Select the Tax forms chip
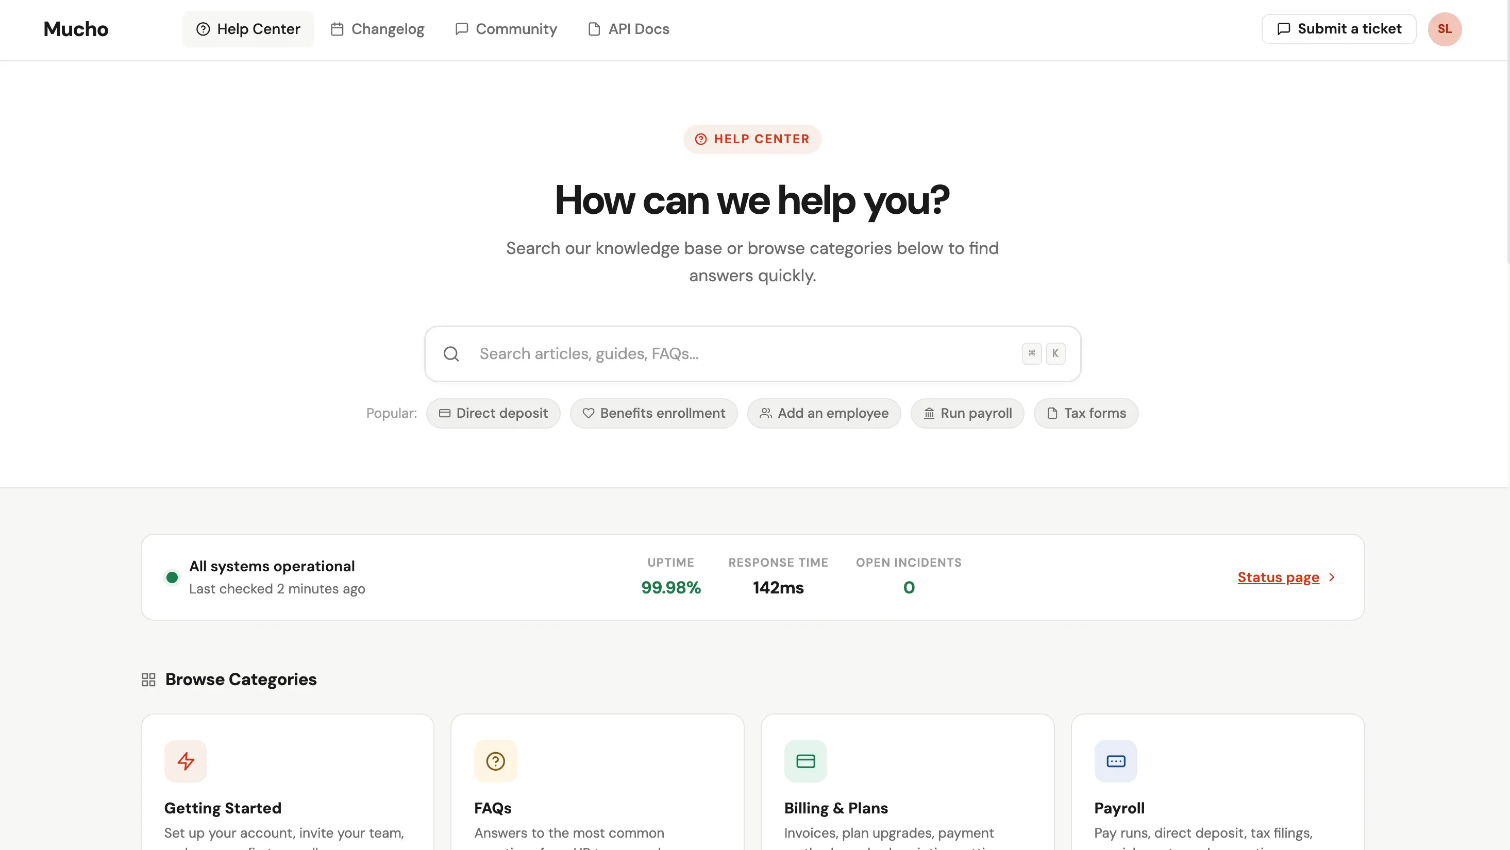 [x=1086, y=413]
